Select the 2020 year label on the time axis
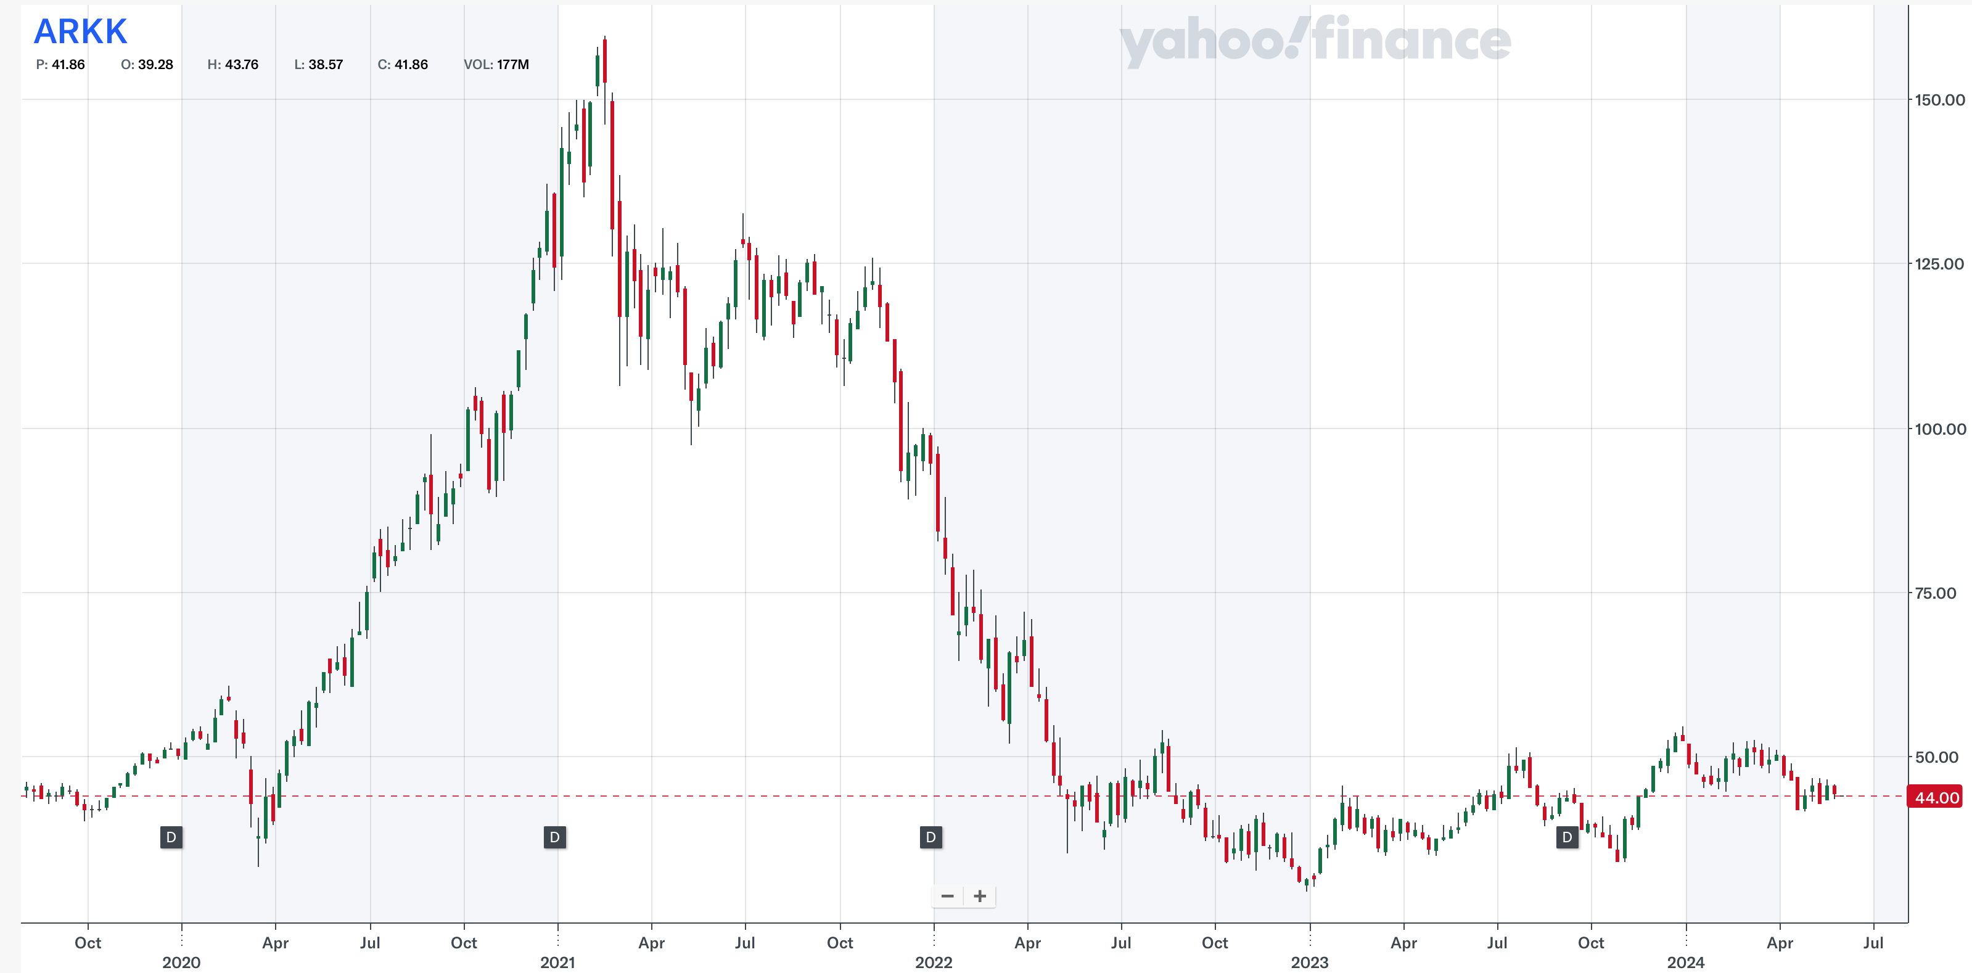Viewport: 1972px width, 973px height. tap(181, 963)
